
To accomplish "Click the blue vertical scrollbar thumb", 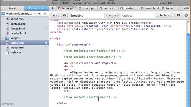I will (188, 70).
